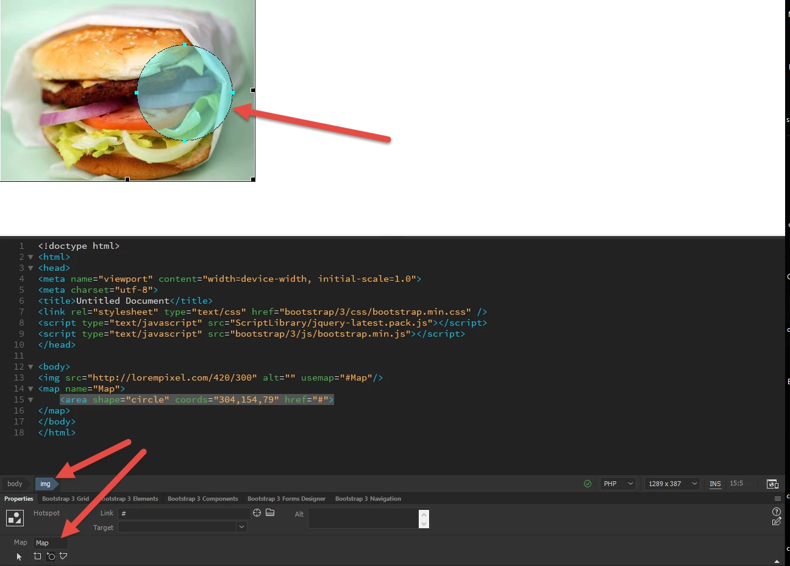Click the closing </html> tag line

[57, 432]
